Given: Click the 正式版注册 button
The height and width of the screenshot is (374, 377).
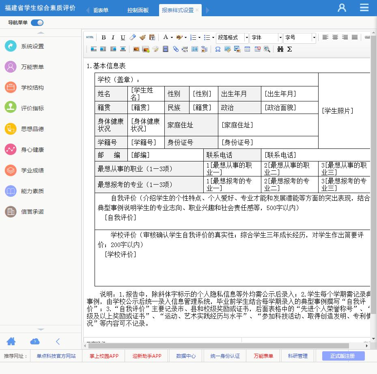Looking at the screenshot, I should [x=343, y=356].
